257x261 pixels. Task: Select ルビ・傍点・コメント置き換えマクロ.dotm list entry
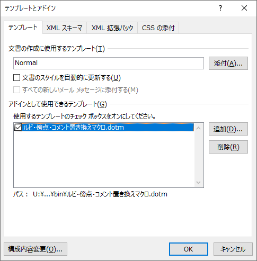[108, 128]
